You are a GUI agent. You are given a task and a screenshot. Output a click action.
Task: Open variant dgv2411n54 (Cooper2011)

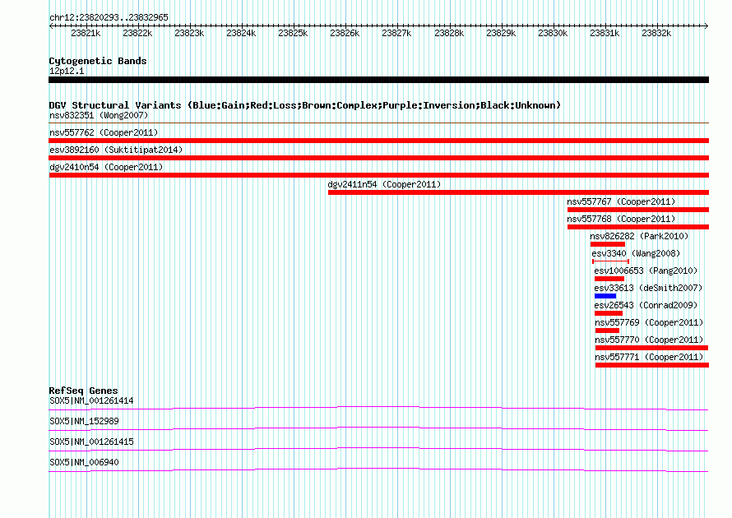click(x=384, y=184)
